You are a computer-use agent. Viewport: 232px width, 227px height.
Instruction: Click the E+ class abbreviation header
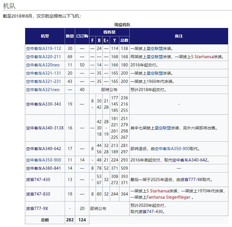[106, 40]
